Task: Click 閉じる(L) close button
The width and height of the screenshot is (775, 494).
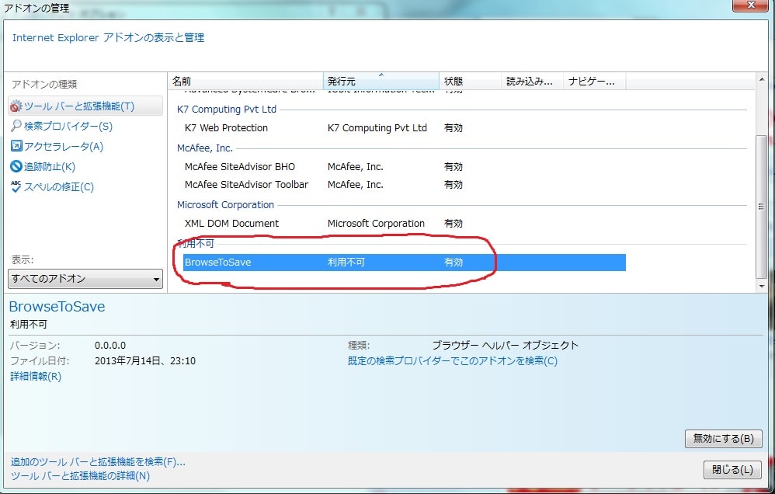Action: click(x=732, y=470)
